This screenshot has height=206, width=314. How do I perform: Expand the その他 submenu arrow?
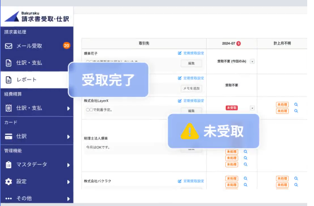(68, 199)
